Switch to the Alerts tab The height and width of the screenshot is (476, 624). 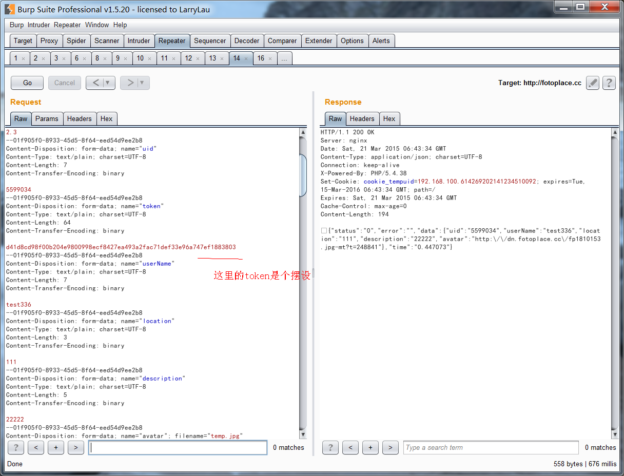(x=381, y=41)
